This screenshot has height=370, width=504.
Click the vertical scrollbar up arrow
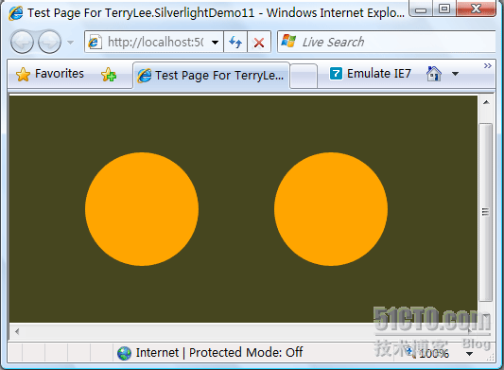(x=486, y=102)
